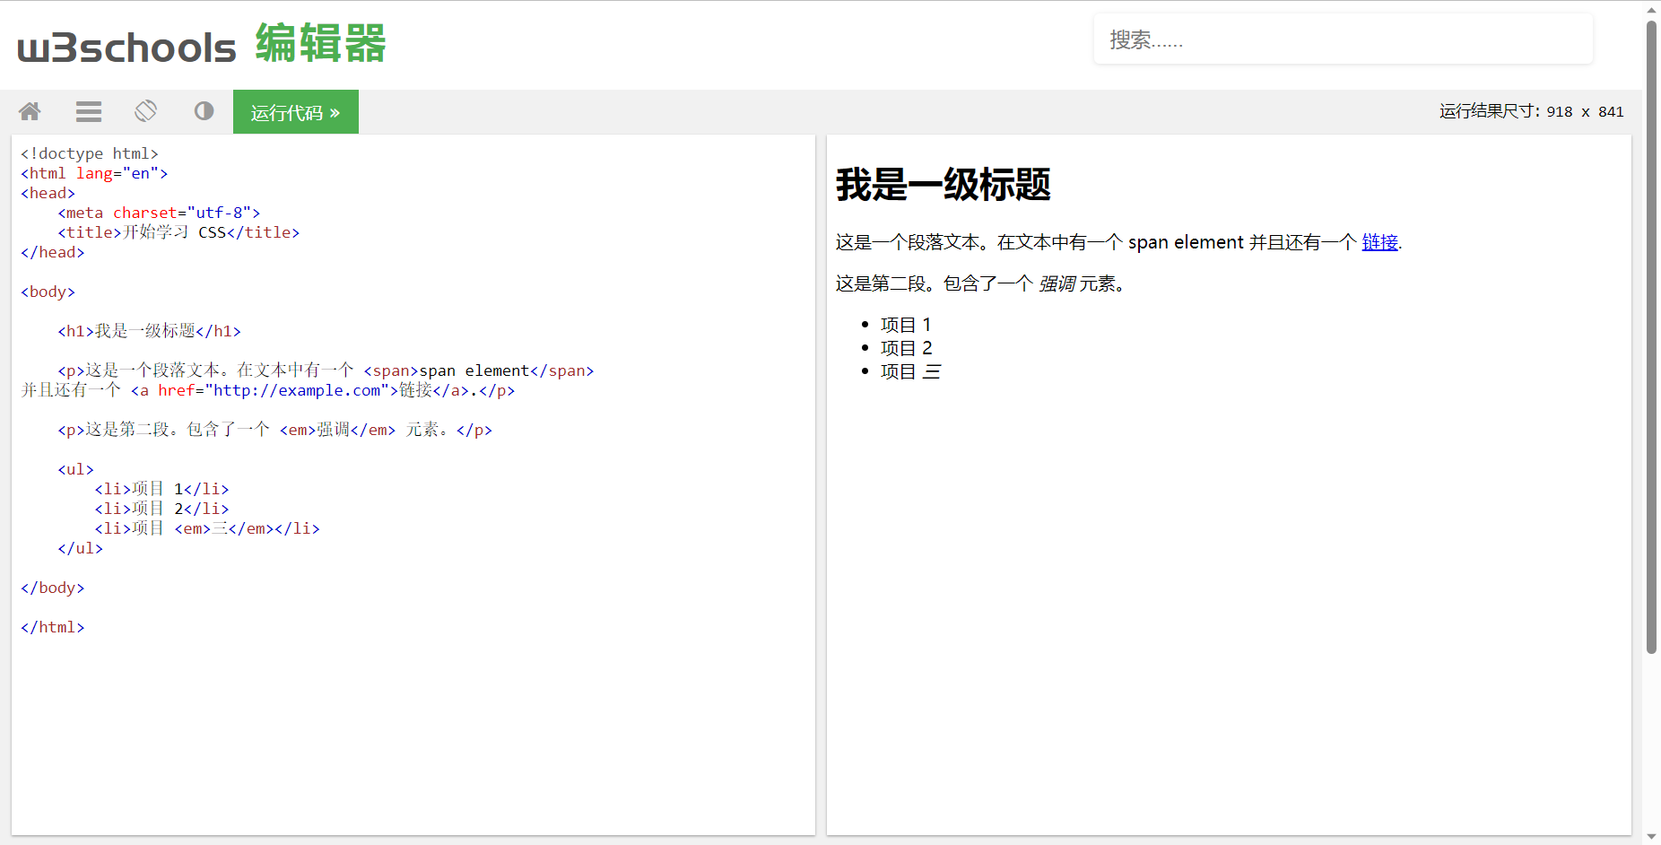Open the hamburger menu icon
The height and width of the screenshot is (845, 1661).
(89, 111)
